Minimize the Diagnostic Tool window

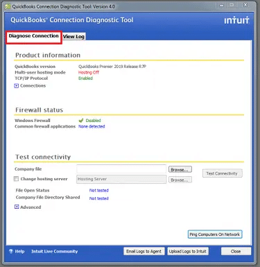pyautogui.click(x=222, y=6)
